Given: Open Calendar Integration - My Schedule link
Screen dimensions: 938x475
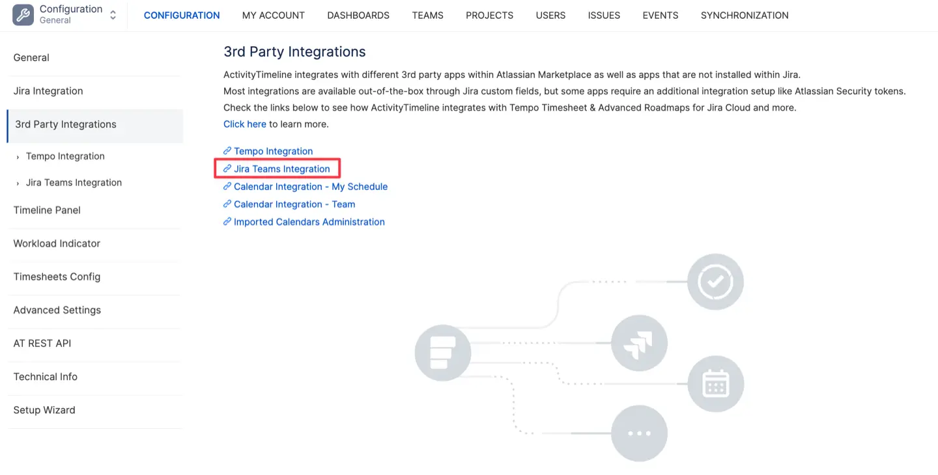Looking at the screenshot, I should (310, 187).
